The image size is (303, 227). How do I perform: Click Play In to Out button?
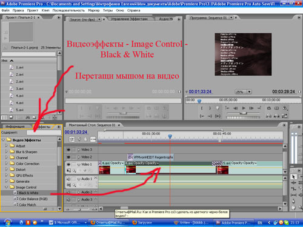tap(218, 116)
